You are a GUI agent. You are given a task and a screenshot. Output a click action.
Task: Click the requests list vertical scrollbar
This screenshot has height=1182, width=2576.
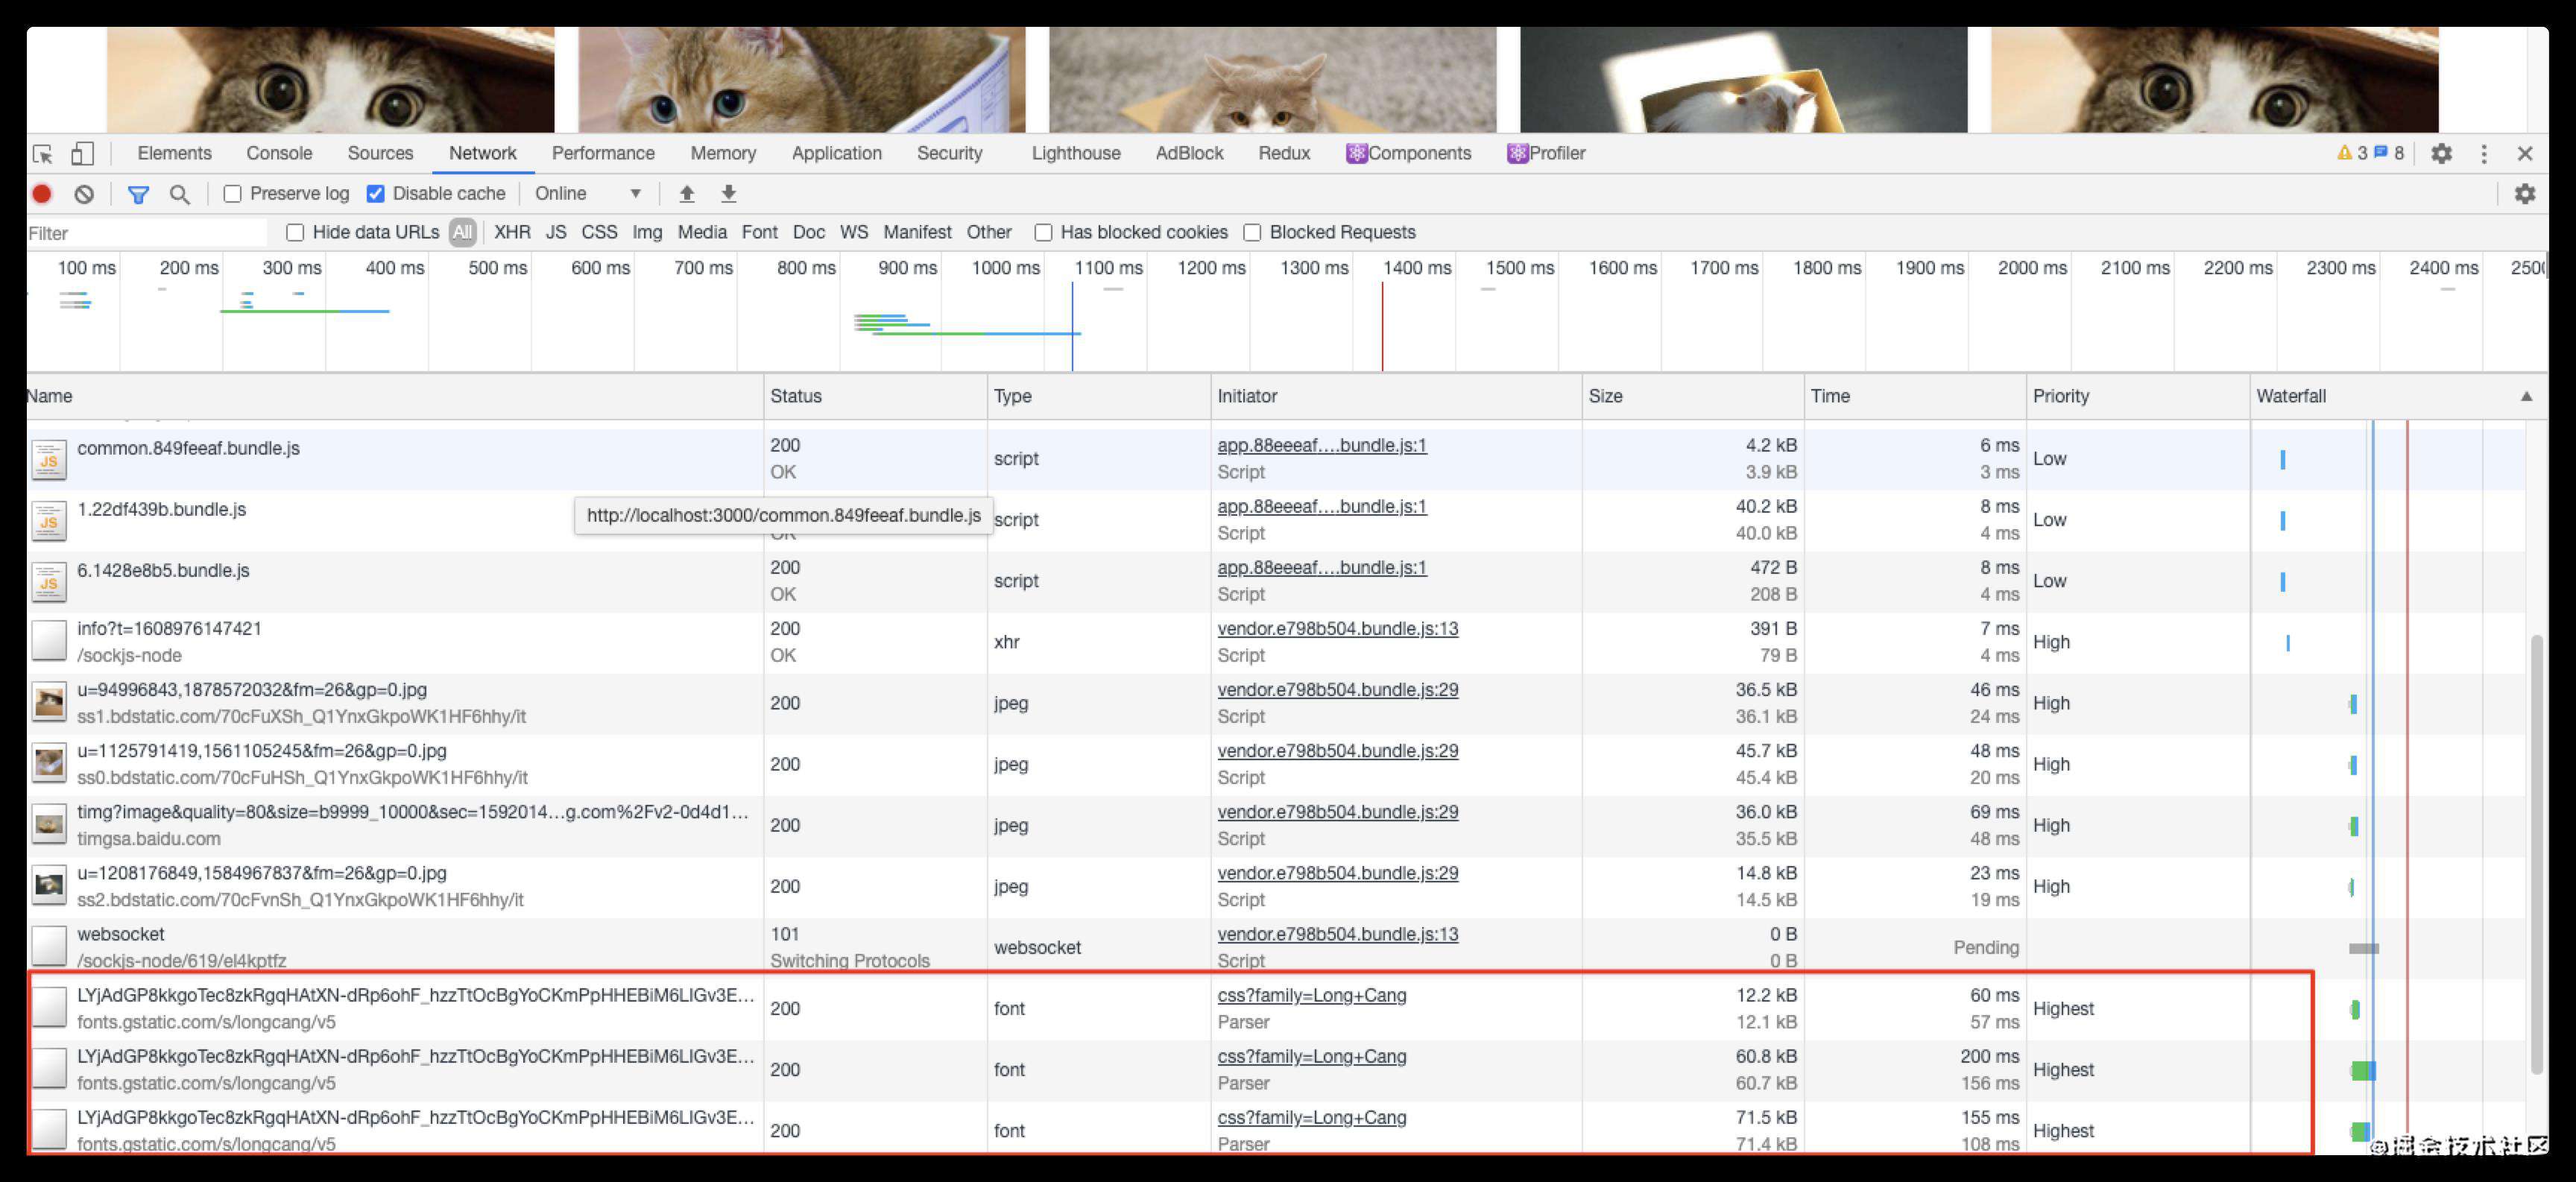[x=2536, y=854]
